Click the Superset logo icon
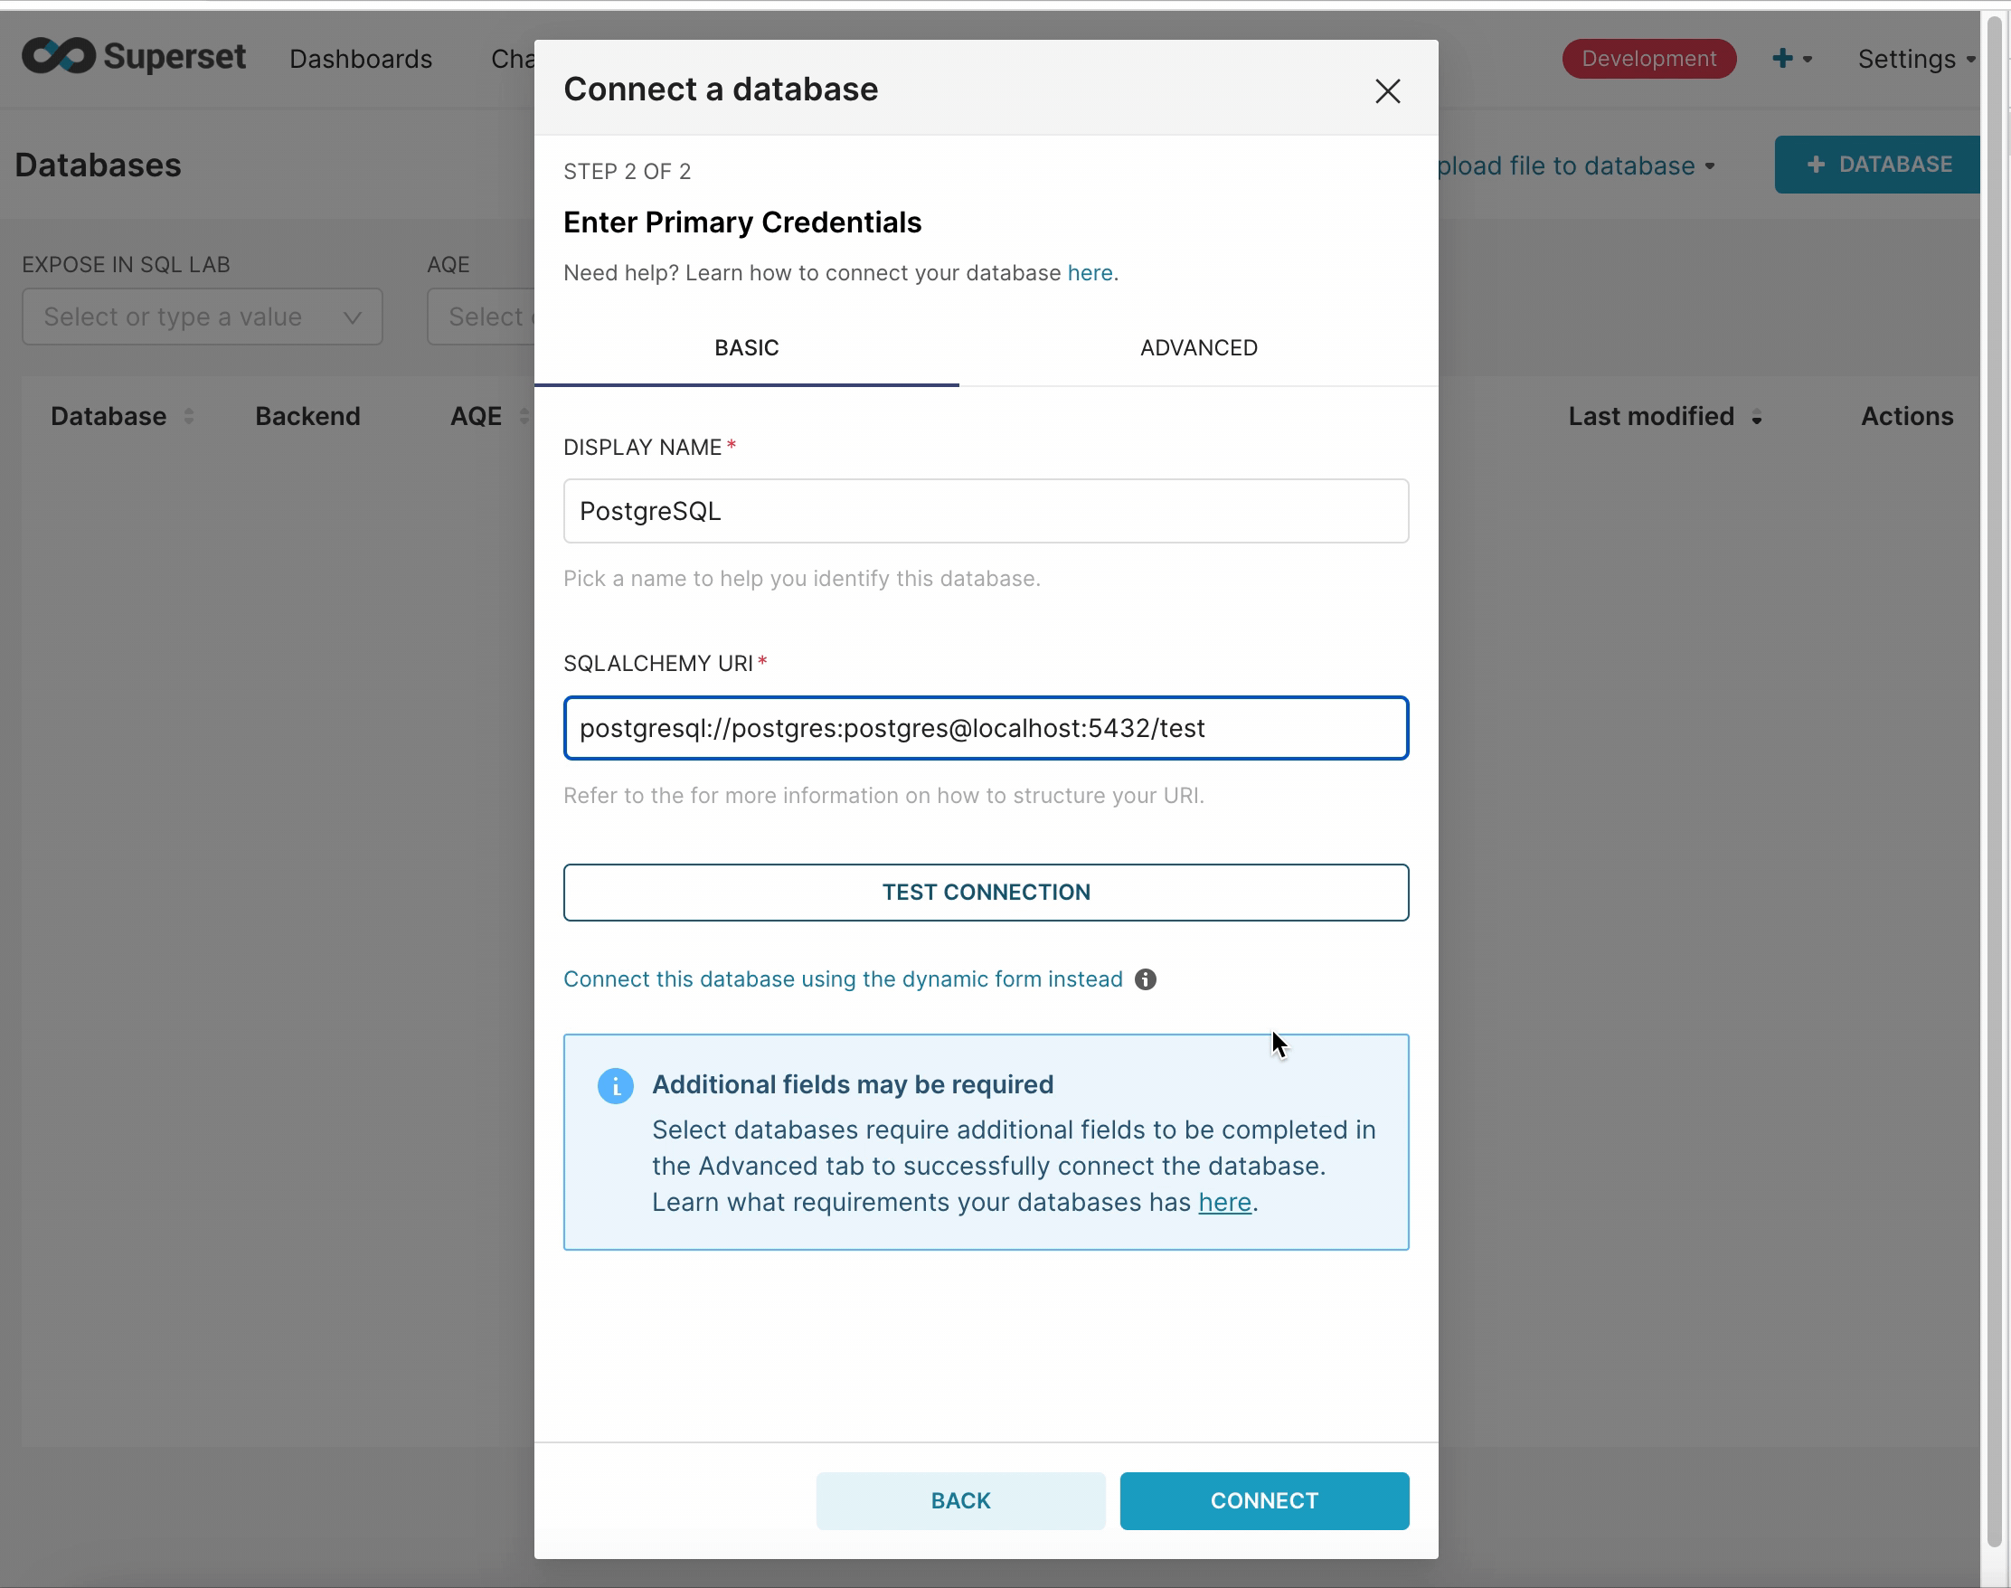 (59, 57)
